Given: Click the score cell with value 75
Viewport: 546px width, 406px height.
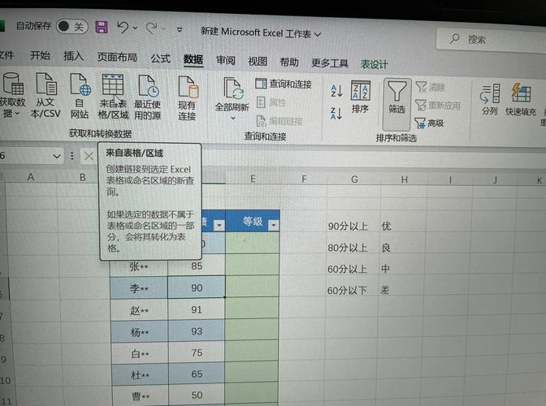Looking at the screenshot, I should tap(197, 352).
